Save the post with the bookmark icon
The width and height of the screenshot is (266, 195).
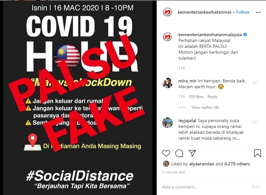[257, 153]
